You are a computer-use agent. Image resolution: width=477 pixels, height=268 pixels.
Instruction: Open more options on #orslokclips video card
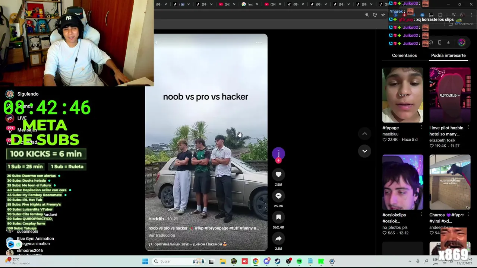point(421,214)
